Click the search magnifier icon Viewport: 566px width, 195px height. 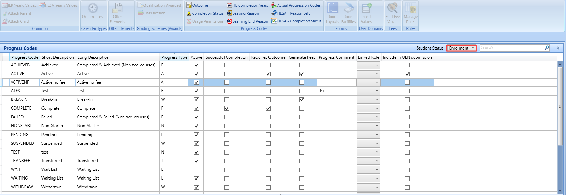click(x=547, y=48)
